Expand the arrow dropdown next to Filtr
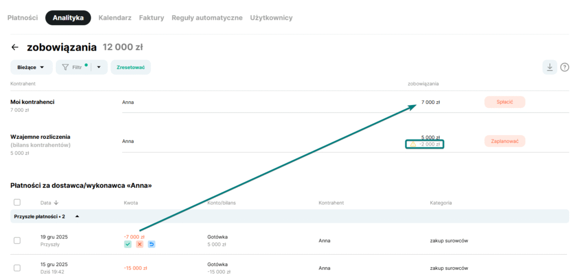This screenshot has width=577, height=275. point(99,67)
